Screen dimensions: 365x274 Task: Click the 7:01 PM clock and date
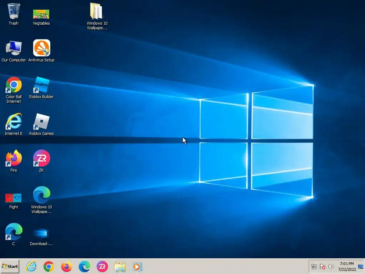347,267
